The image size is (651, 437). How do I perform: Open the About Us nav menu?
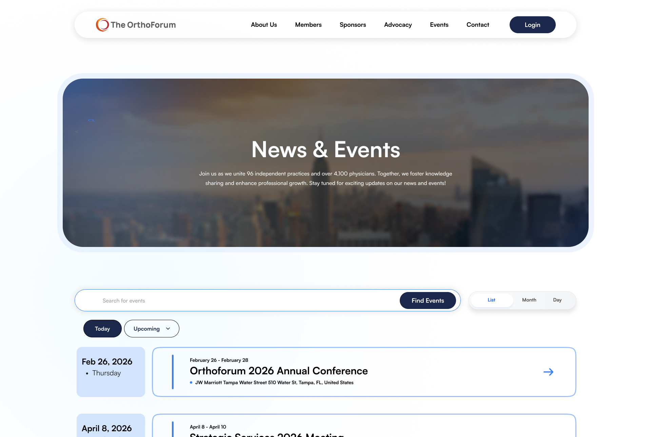[x=264, y=25]
